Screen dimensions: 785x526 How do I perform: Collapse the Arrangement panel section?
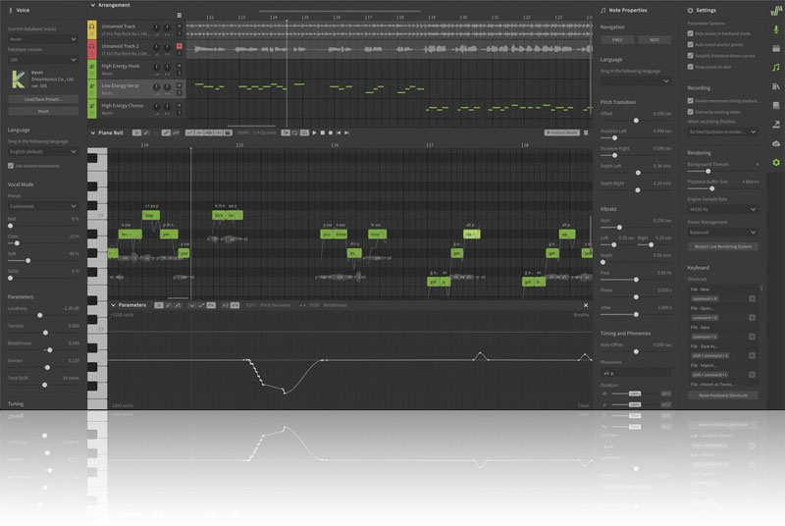pyautogui.click(x=92, y=5)
